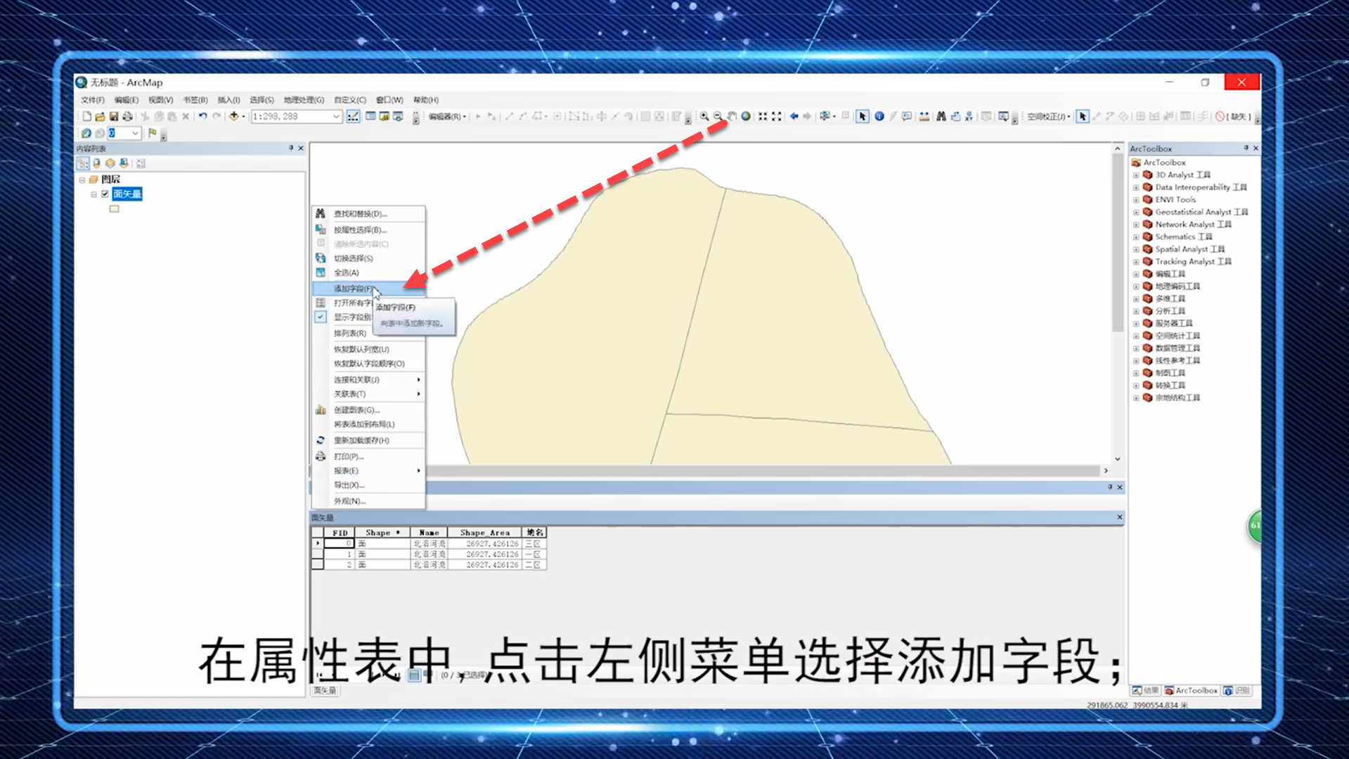1349x759 pixels.
Task: Click the Fixed Zoom In arrows icon
Action: 763,117
